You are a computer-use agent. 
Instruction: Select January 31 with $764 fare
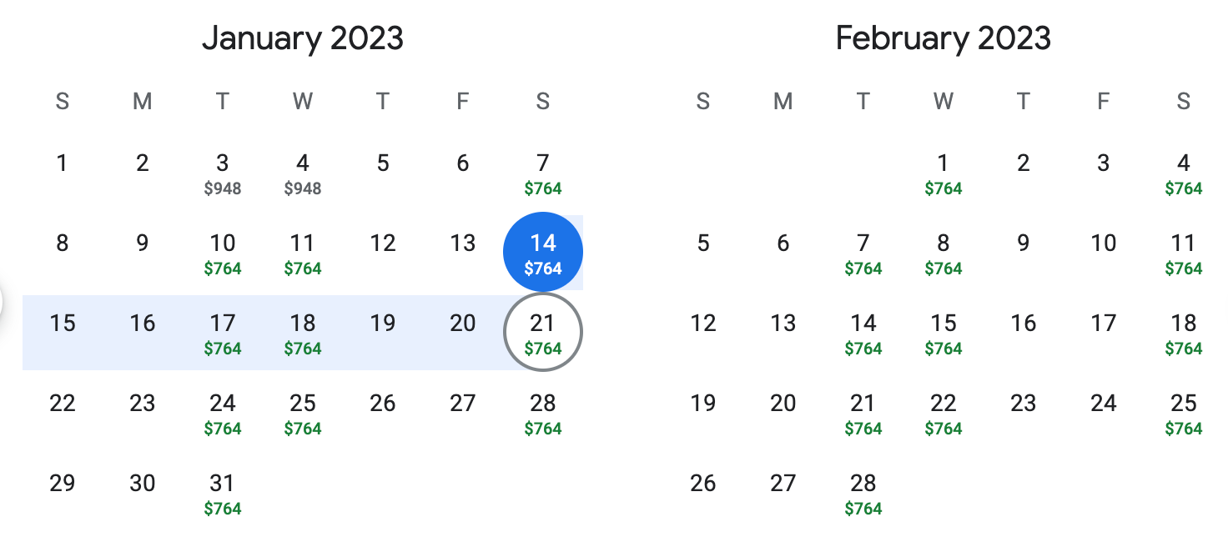[x=222, y=493]
